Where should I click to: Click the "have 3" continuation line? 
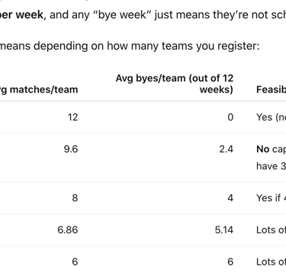pos(271,166)
